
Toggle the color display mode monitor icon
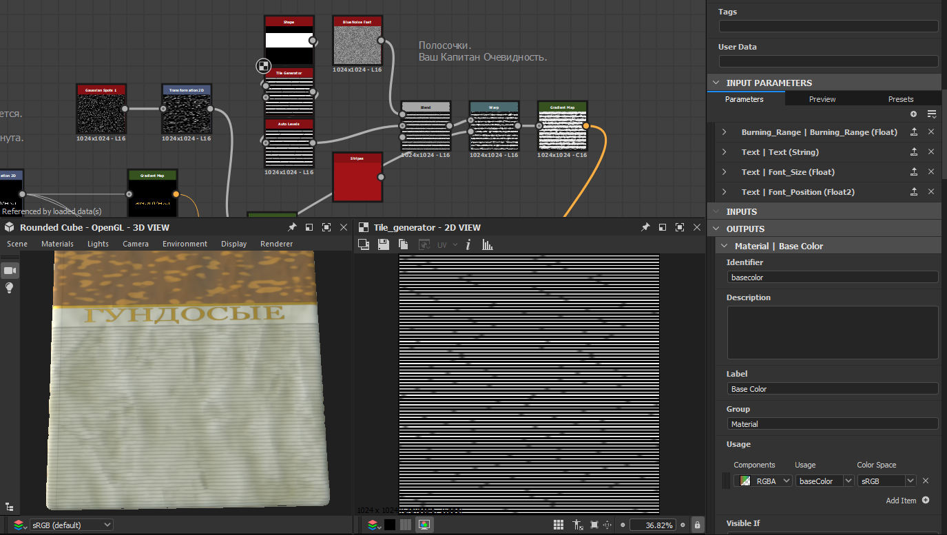coord(424,525)
